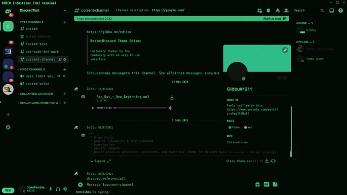Toggle notification bell for channel
347x195 pixels.
tap(268, 11)
